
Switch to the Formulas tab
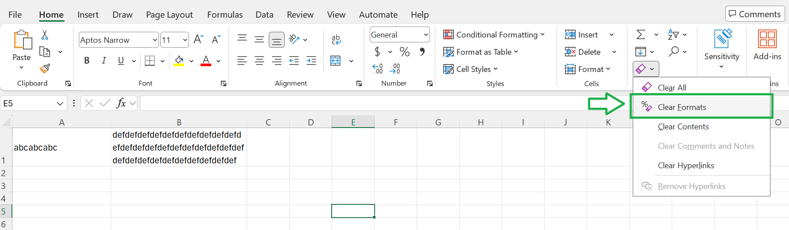(x=225, y=15)
